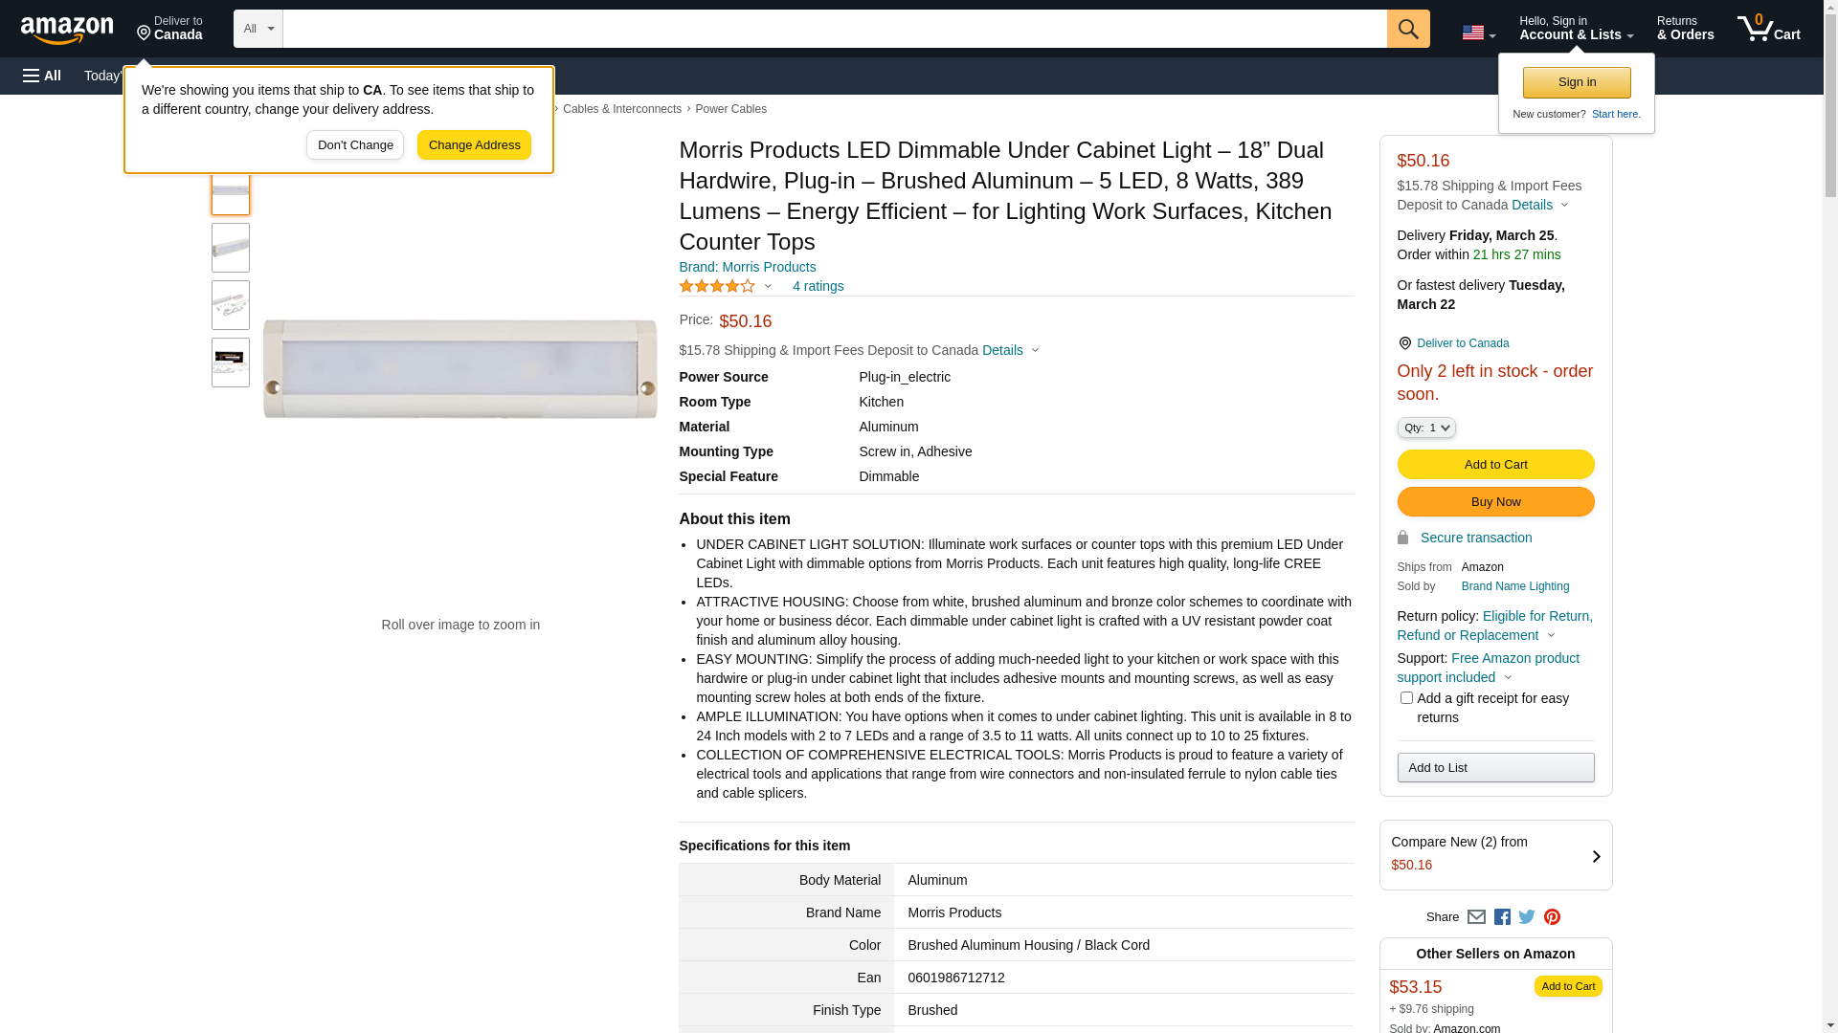This screenshot has height=1033, width=1838.
Task: Open the shopping cart icon
Action: pos(1768,29)
